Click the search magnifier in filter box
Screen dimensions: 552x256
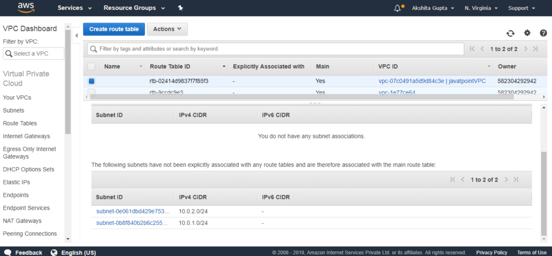point(94,49)
